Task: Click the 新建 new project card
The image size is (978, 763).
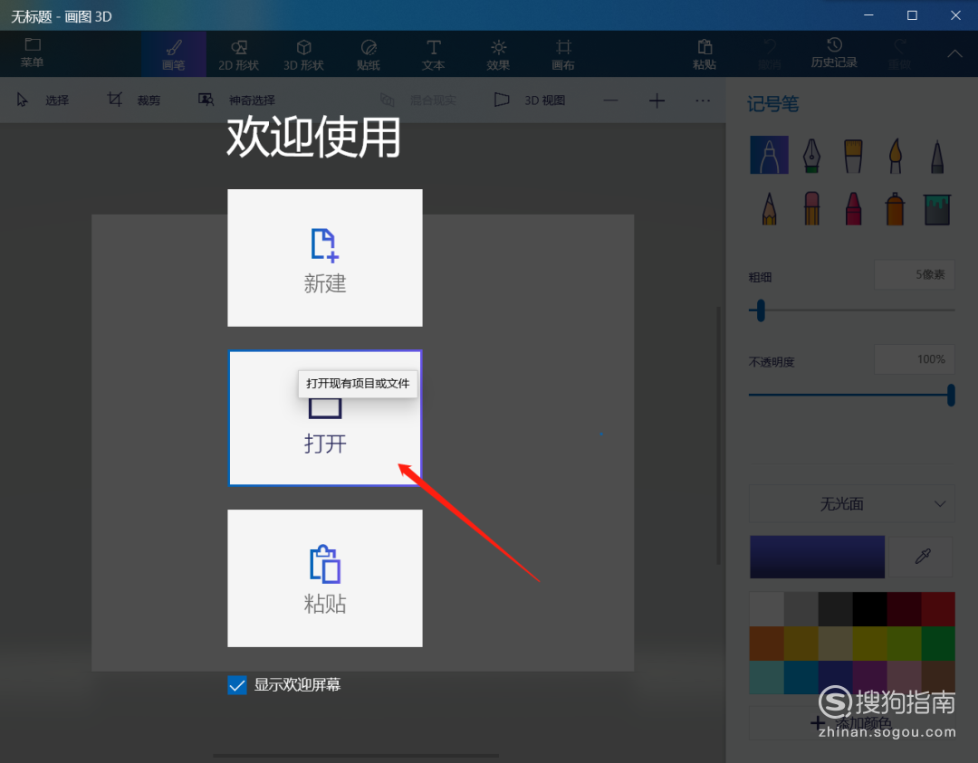Action: (325, 257)
